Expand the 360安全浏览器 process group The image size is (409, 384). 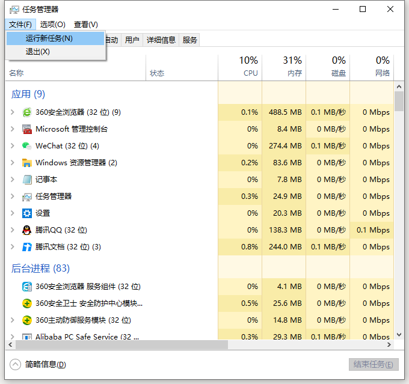click(13, 112)
